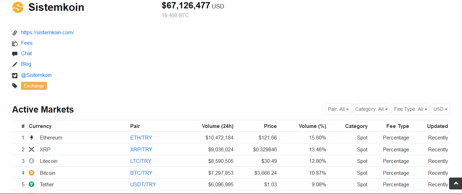Go to the Chat link
The width and height of the screenshot is (462, 194).
26,53
